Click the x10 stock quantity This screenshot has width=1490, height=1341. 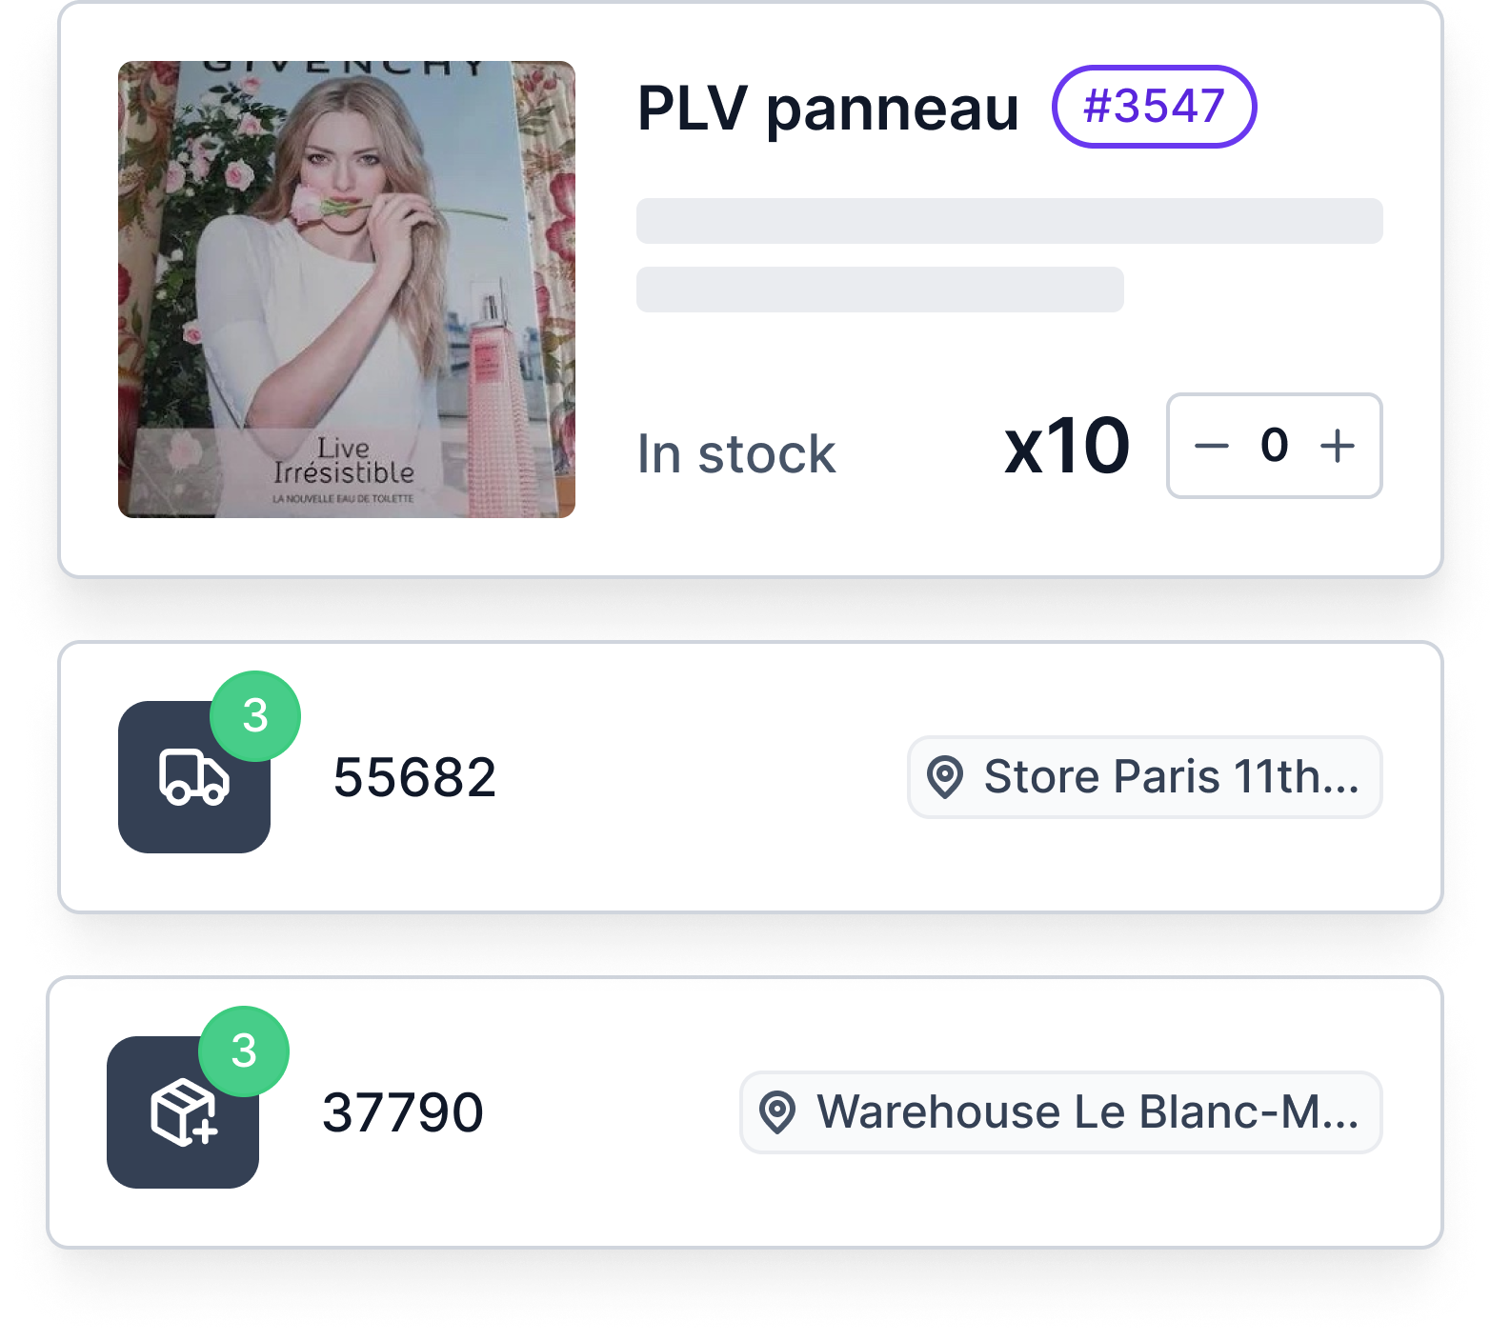tap(1067, 446)
